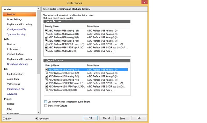Open VST Settings under File
The image size is (207, 123).
click(13, 84)
